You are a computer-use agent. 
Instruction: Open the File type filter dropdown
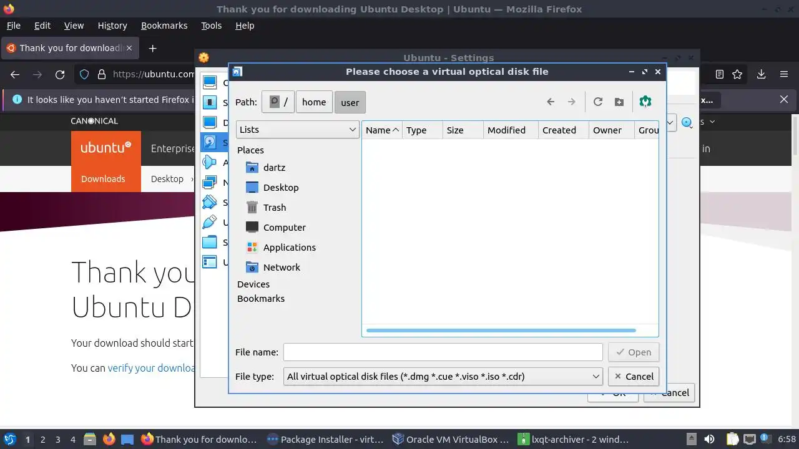(443, 377)
